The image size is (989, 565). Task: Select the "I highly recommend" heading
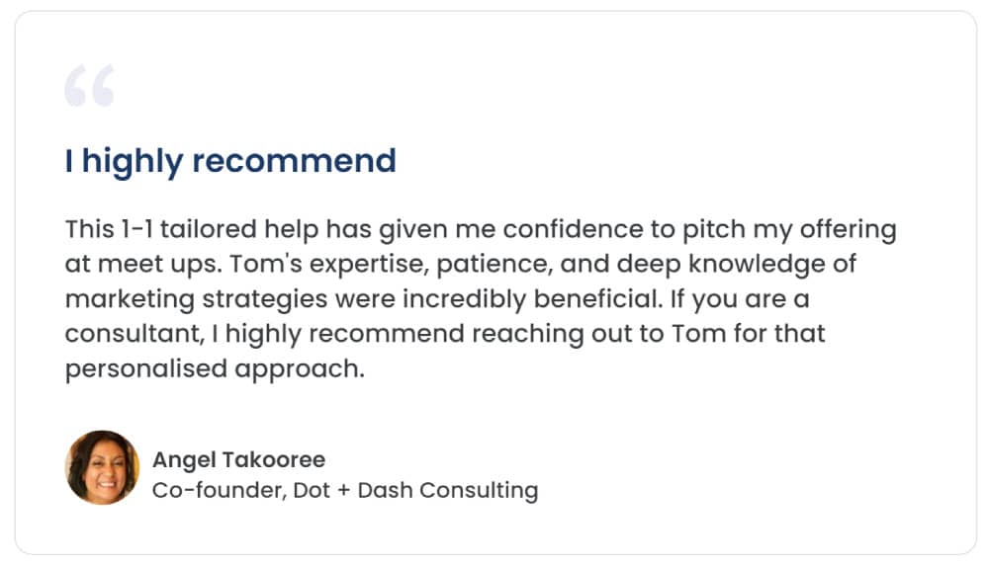(230, 161)
